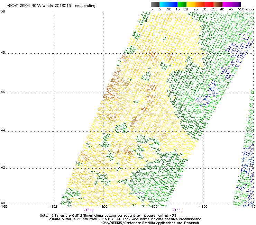Click the 44 latitude axis label
256x225 pixels.
[3, 130]
